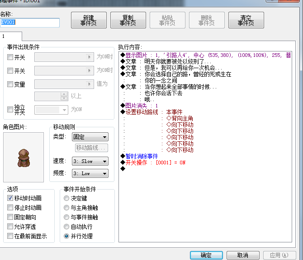Select the 并行处理 trigger radio button
This screenshot has width=303, height=260.
pyautogui.click(x=66, y=236)
